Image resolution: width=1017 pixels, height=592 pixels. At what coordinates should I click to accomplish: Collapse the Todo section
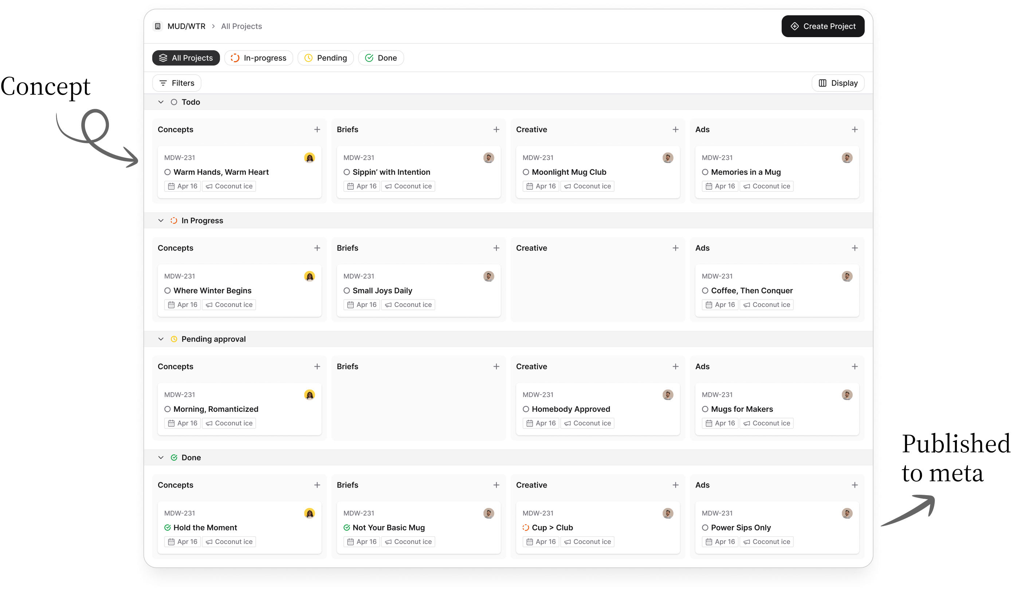[161, 102]
